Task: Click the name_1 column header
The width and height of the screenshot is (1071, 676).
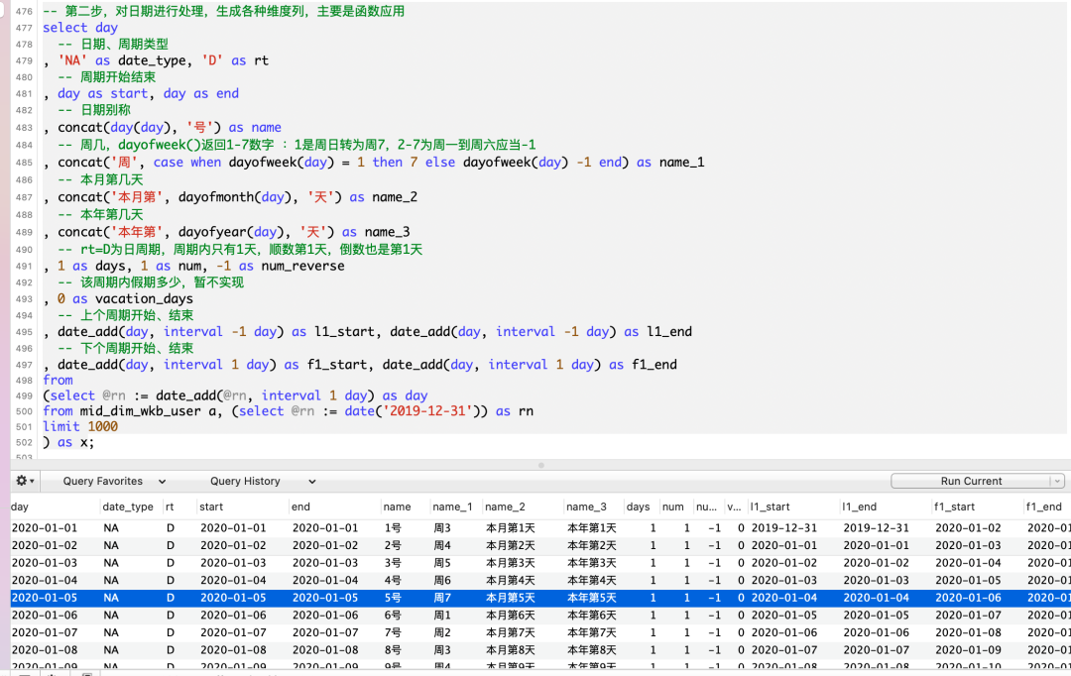Action: point(452,507)
